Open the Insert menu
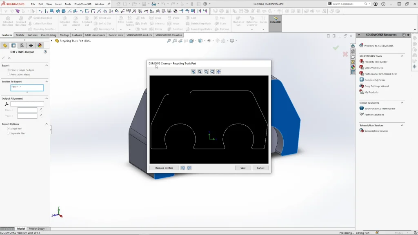The height and width of the screenshot is (235, 418). (x=58, y=4)
